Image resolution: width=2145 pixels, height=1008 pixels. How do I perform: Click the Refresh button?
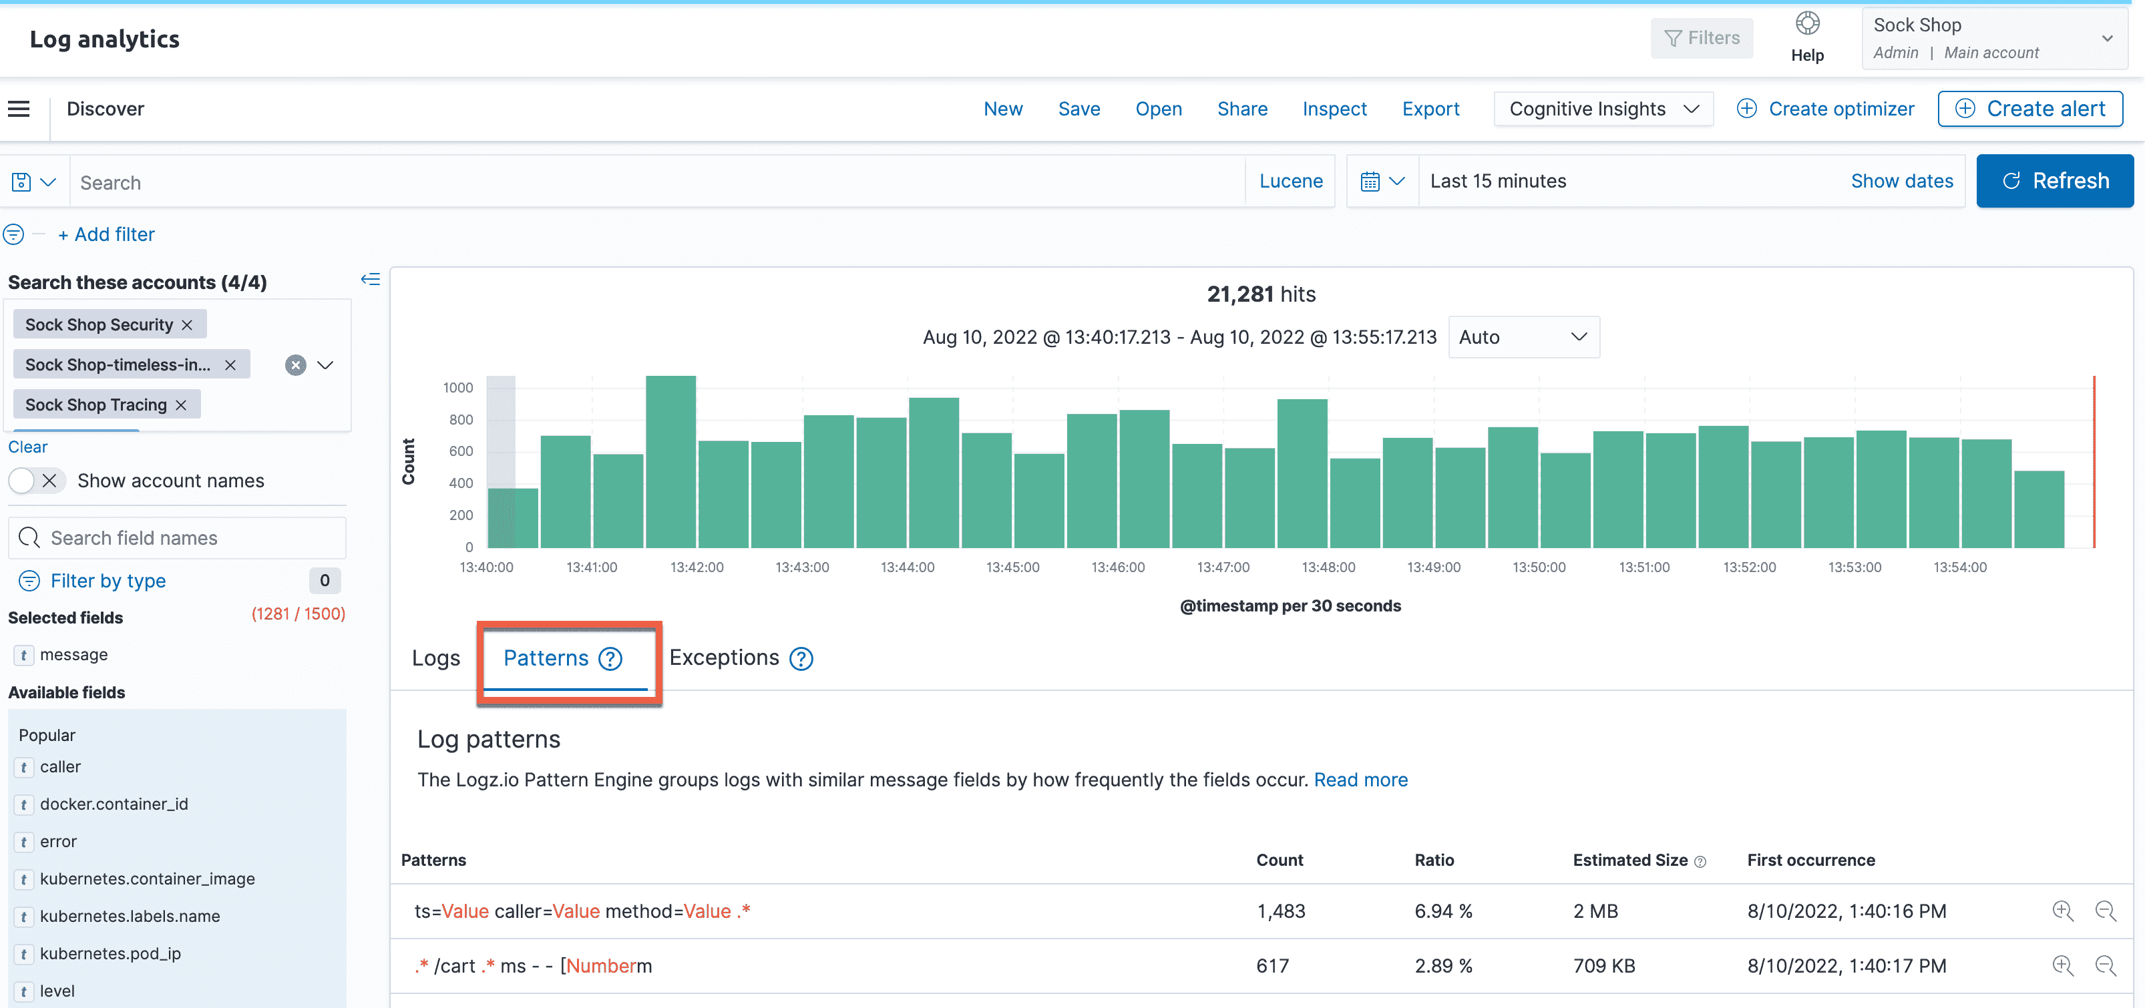pos(2054,182)
